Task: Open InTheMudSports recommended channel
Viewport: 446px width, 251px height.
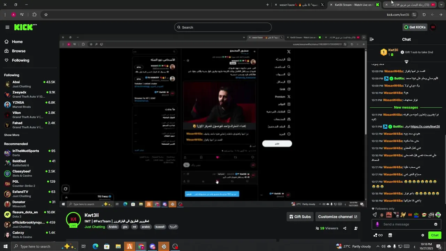Action: [30, 153]
